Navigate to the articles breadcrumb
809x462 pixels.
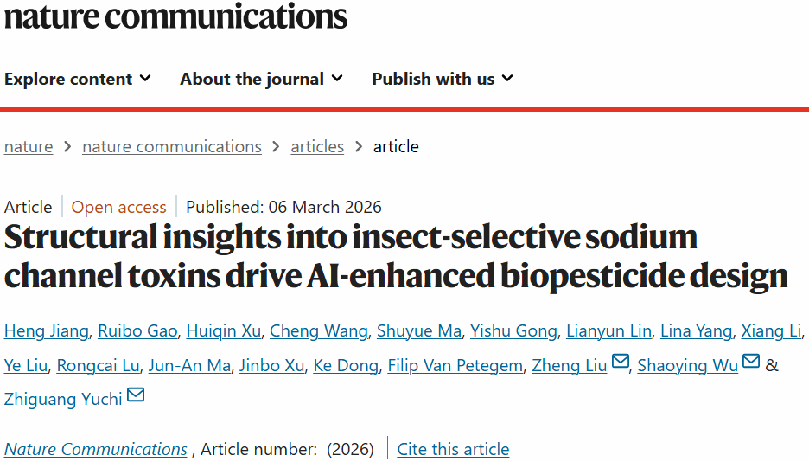pos(317,147)
